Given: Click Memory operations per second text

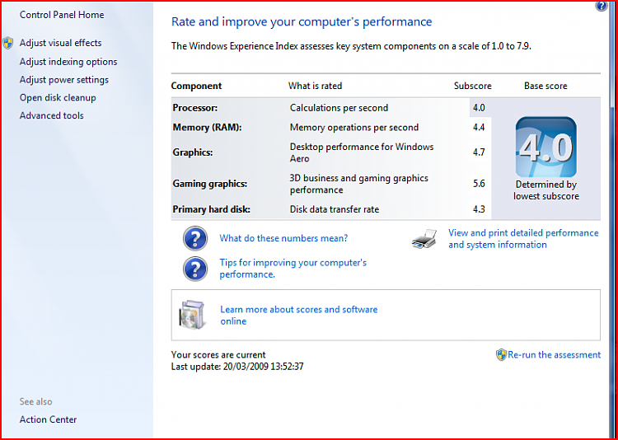Looking at the screenshot, I should pyautogui.click(x=354, y=128).
